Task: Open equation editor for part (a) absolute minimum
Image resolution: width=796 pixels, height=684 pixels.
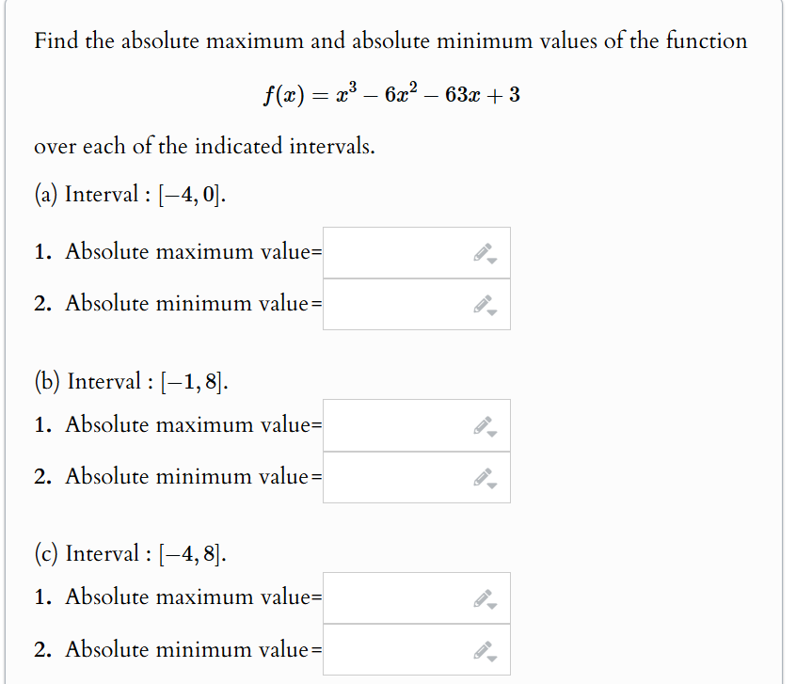Action: (x=485, y=301)
